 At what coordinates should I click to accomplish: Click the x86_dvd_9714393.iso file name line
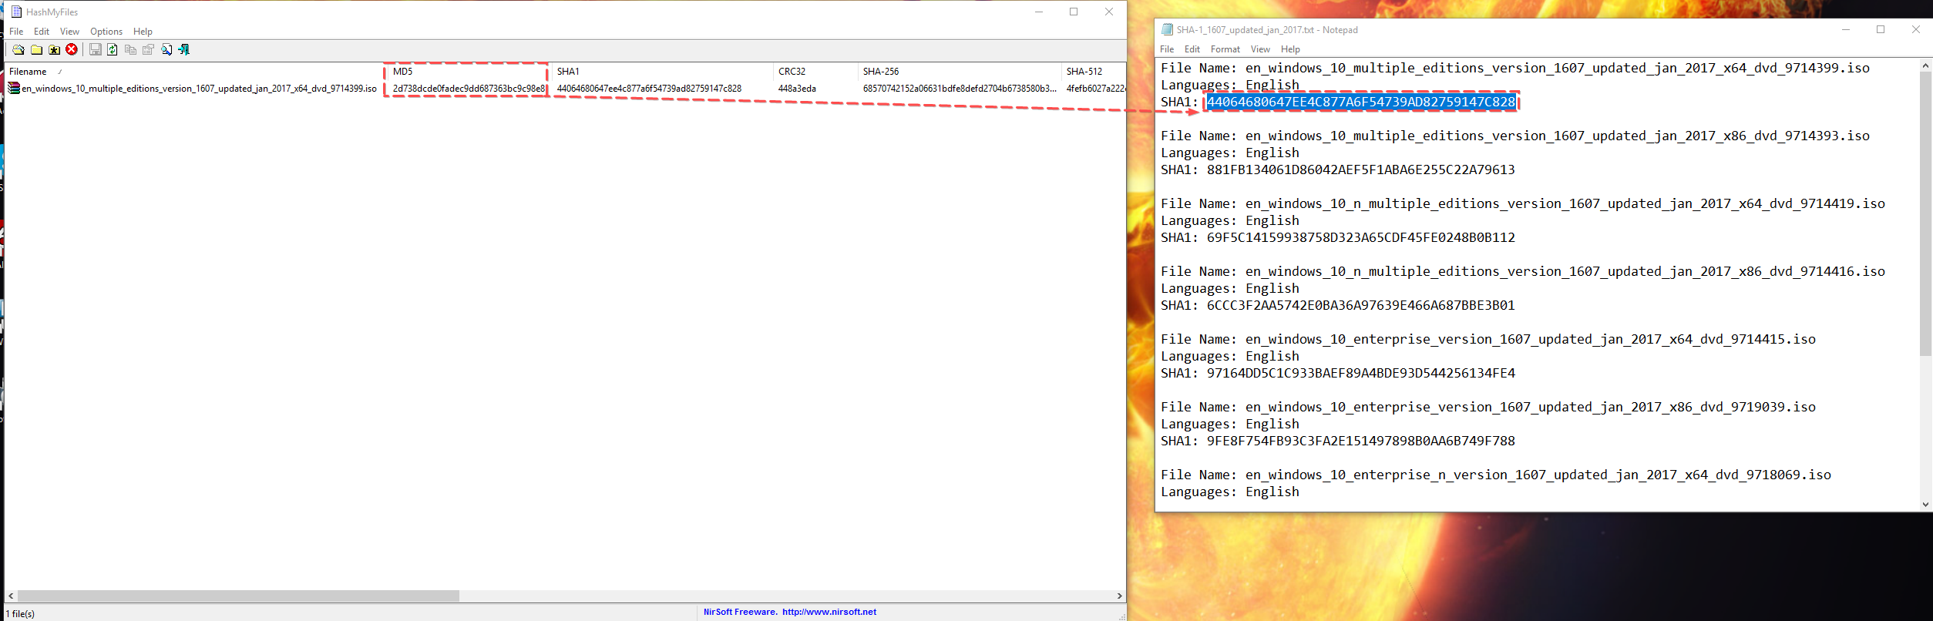tap(1515, 136)
